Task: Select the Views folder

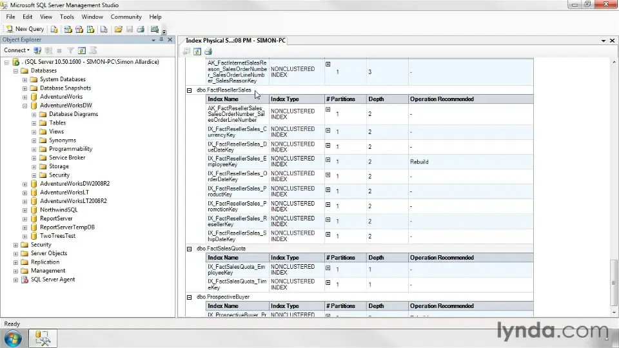Action: pos(57,131)
